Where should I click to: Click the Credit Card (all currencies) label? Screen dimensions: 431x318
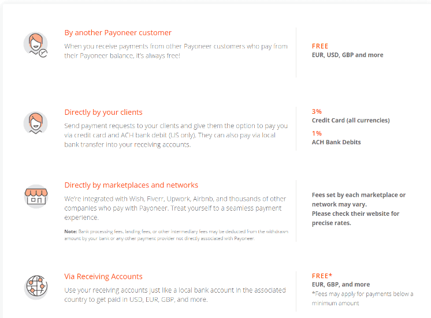pyautogui.click(x=351, y=120)
